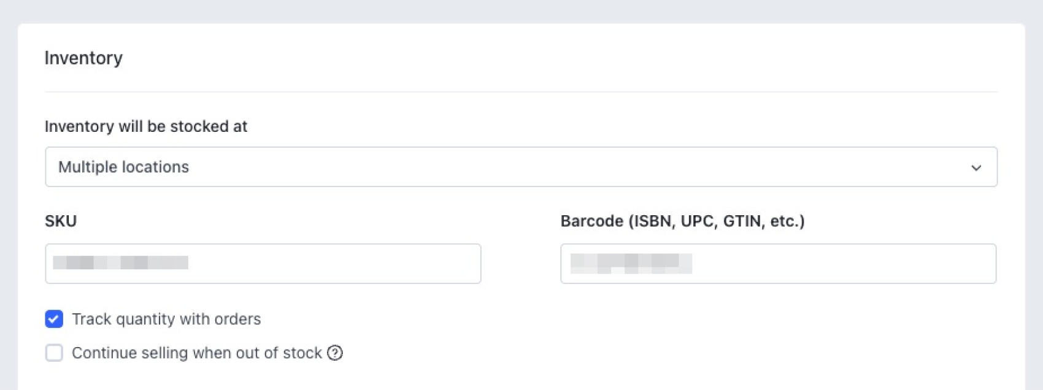Select the Multiple locations text in the dropdown
Image resolution: width=1043 pixels, height=390 pixels.
click(123, 167)
